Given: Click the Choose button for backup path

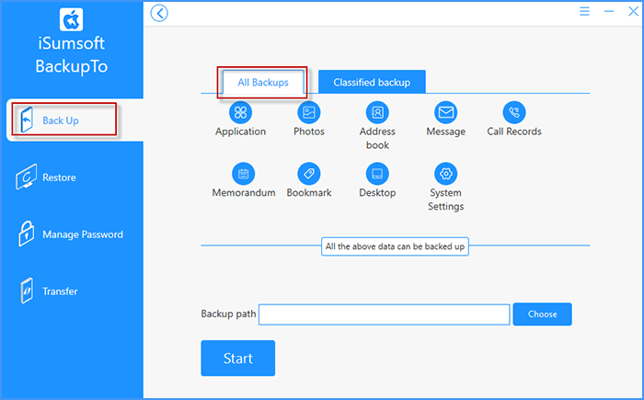Looking at the screenshot, I should click(x=542, y=314).
